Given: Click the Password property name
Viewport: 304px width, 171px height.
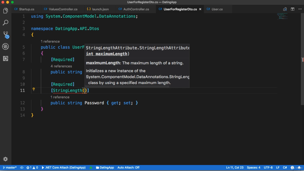Looking at the screenshot, I should point(94,103).
